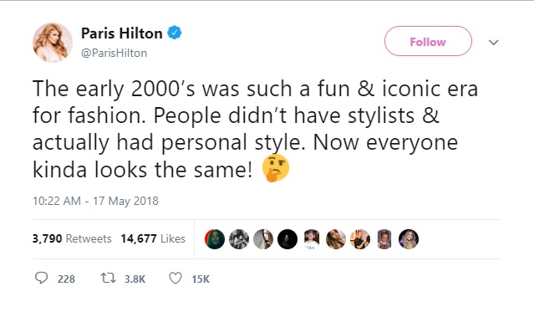Follow Paris Hilton's account
534x312 pixels.
428,41
